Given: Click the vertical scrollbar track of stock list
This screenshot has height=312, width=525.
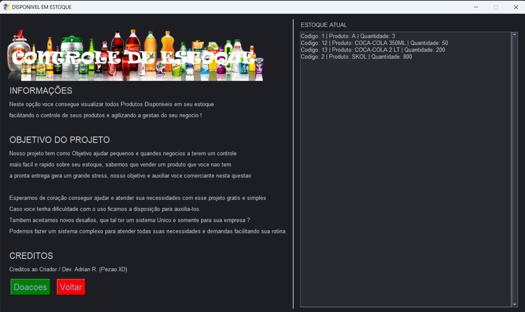Looking at the screenshot, I should (x=514, y=169).
